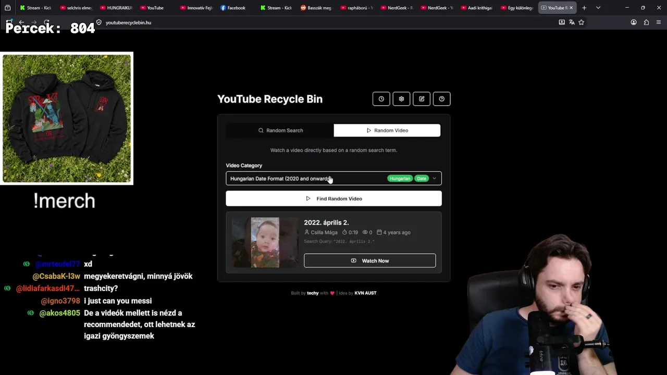Click the YouTube Recycle Bin heading
This screenshot has width=667, height=375.
coord(270,99)
